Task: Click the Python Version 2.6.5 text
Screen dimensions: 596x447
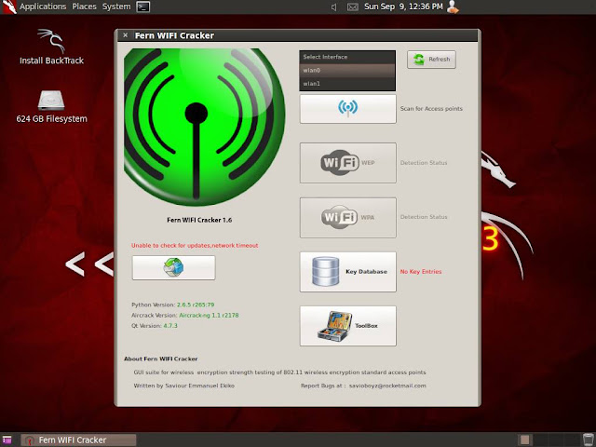Action: 173,305
